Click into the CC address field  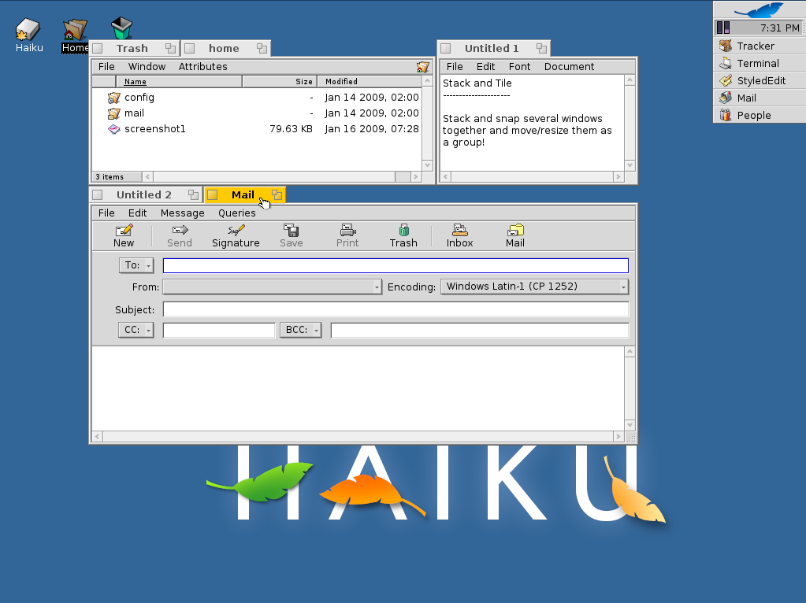coord(219,331)
